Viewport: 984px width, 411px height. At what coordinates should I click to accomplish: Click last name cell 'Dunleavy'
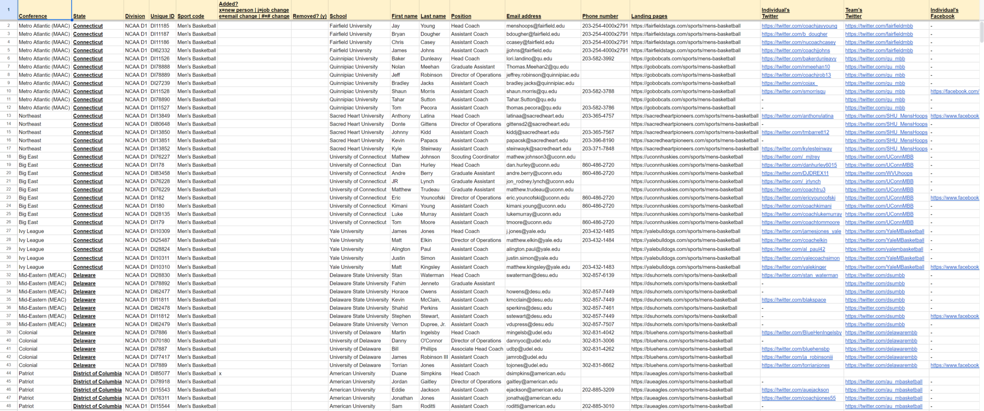[434, 59]
